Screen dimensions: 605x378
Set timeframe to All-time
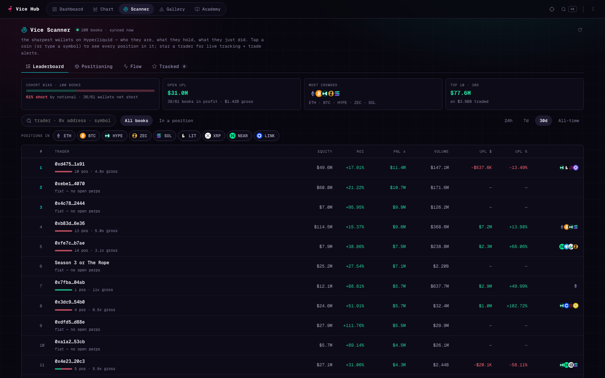click(569, 121)
